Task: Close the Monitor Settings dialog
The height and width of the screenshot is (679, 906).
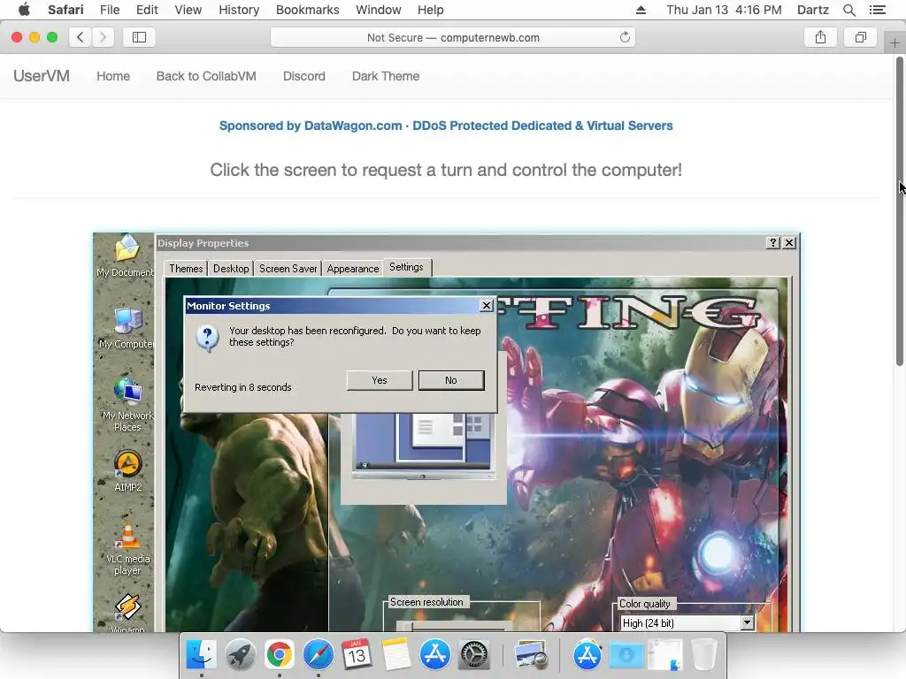Action: click(487, 305)
